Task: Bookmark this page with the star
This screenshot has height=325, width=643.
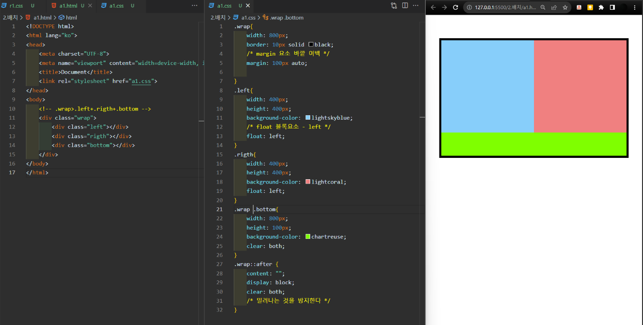Action: pyautogui.click(x=565, y=8)
